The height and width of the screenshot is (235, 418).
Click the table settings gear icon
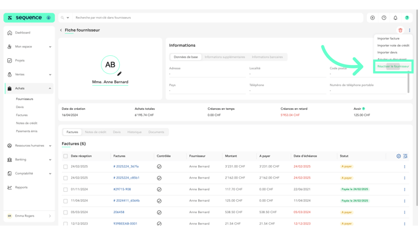click(399, 156)
